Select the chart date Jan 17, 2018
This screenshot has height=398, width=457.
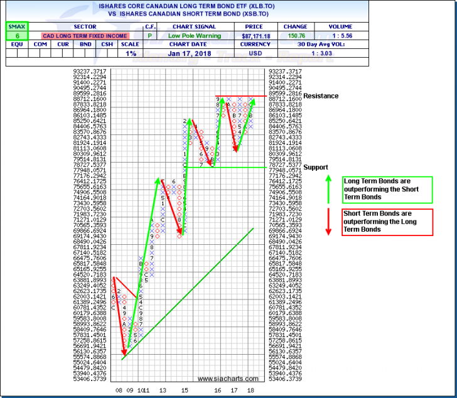[190, 53]
